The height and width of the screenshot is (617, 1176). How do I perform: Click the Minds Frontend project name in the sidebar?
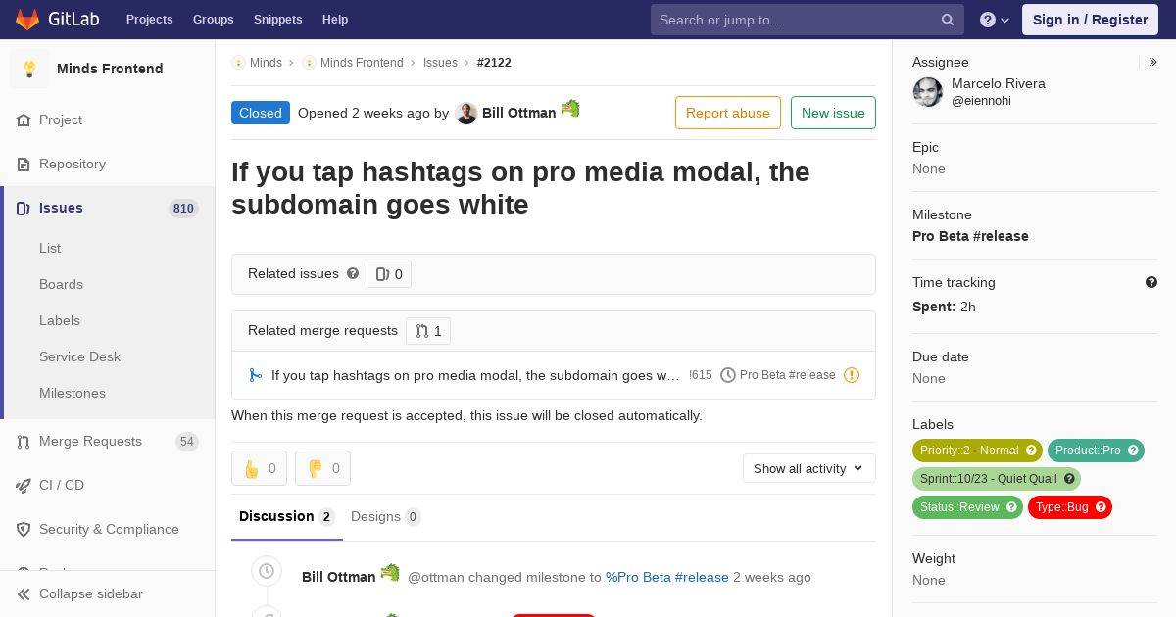click(110, 69)
